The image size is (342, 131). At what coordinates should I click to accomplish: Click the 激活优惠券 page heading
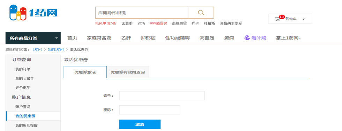pos(76,60)
